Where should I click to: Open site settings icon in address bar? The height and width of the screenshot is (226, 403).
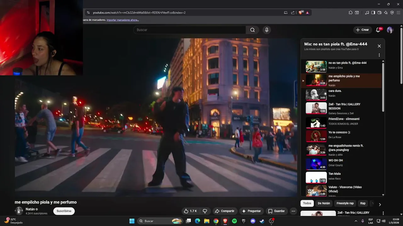(x=88, y=13)
